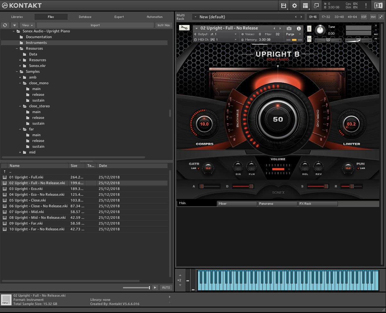Open Kontakt options gear icon
The image size is (386, 313).
[294, 5]
